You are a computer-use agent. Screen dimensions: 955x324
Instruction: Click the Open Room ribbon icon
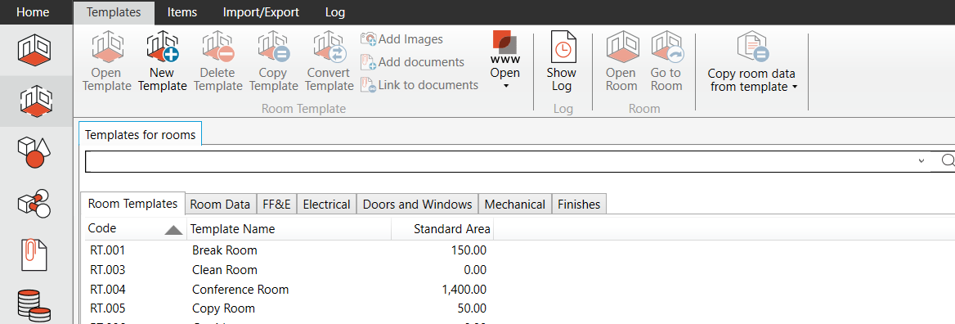tap(621, 47)
